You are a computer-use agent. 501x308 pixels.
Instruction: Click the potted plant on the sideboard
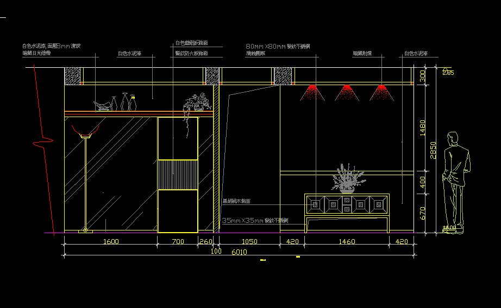click(x=346, y=178)
